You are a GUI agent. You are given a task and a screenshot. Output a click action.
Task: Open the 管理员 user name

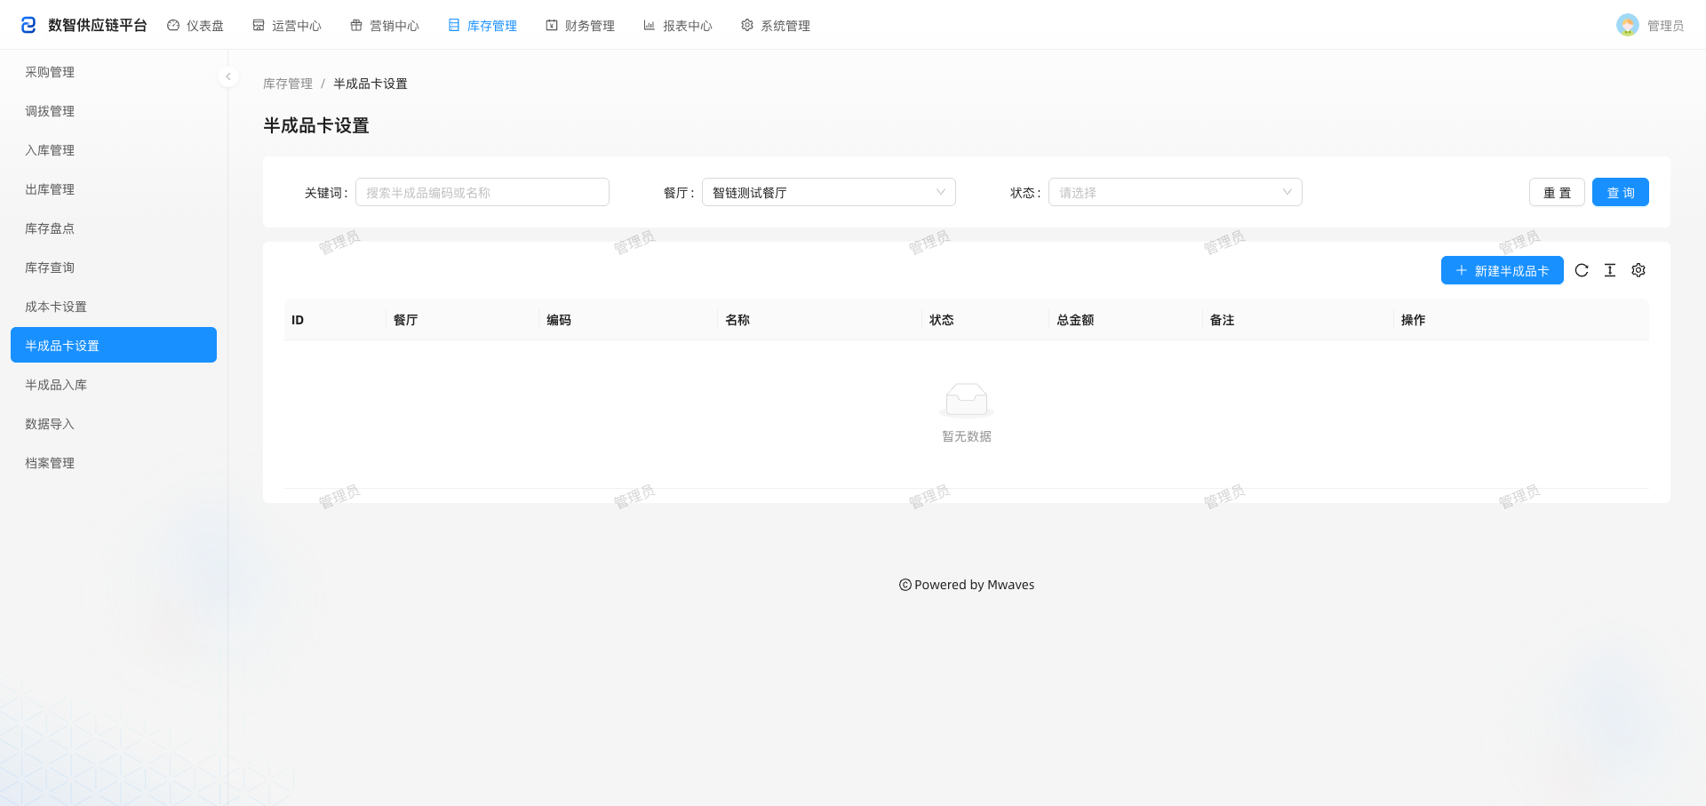tap(1665, 26)
